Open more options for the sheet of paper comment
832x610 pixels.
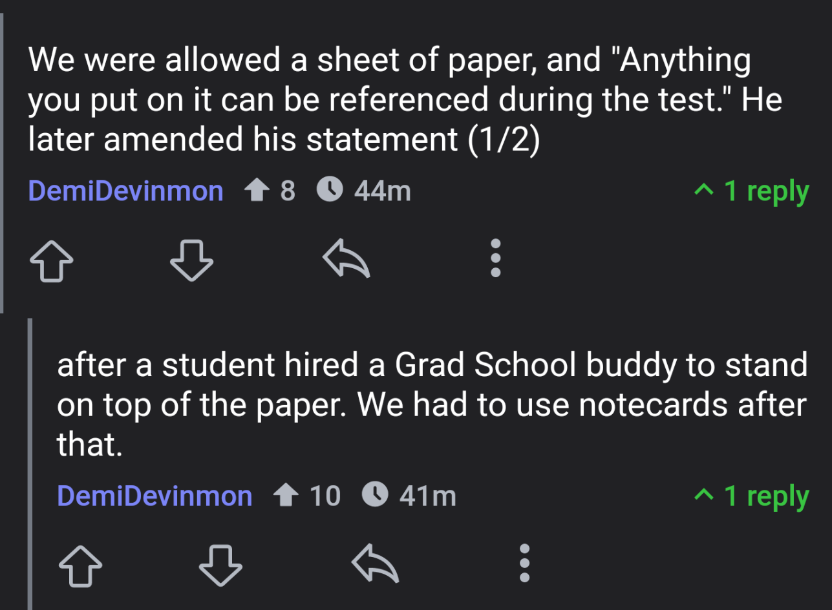coord(495,258)
